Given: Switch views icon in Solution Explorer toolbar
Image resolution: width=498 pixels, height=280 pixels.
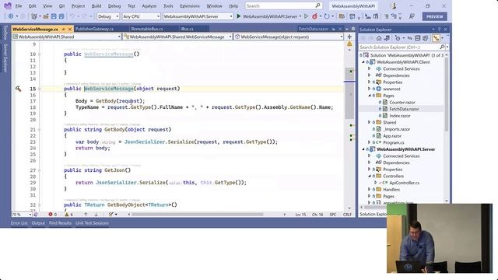Looking at the screenshot, I should 387,38.
